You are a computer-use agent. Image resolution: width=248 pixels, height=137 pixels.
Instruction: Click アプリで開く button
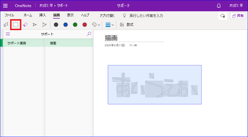point(107,16)
